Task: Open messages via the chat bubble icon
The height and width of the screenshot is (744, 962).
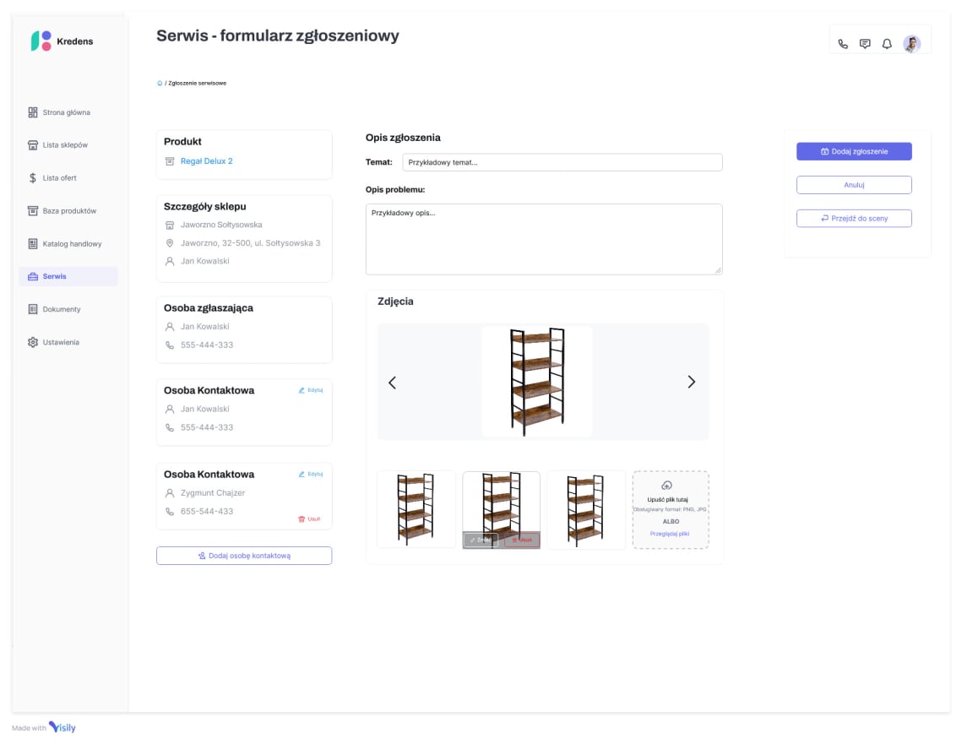Action: click(864, 43)
